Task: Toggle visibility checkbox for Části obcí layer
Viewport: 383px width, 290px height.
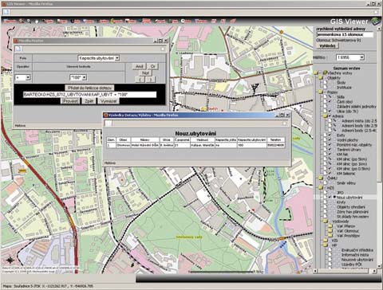Action: 330,102
